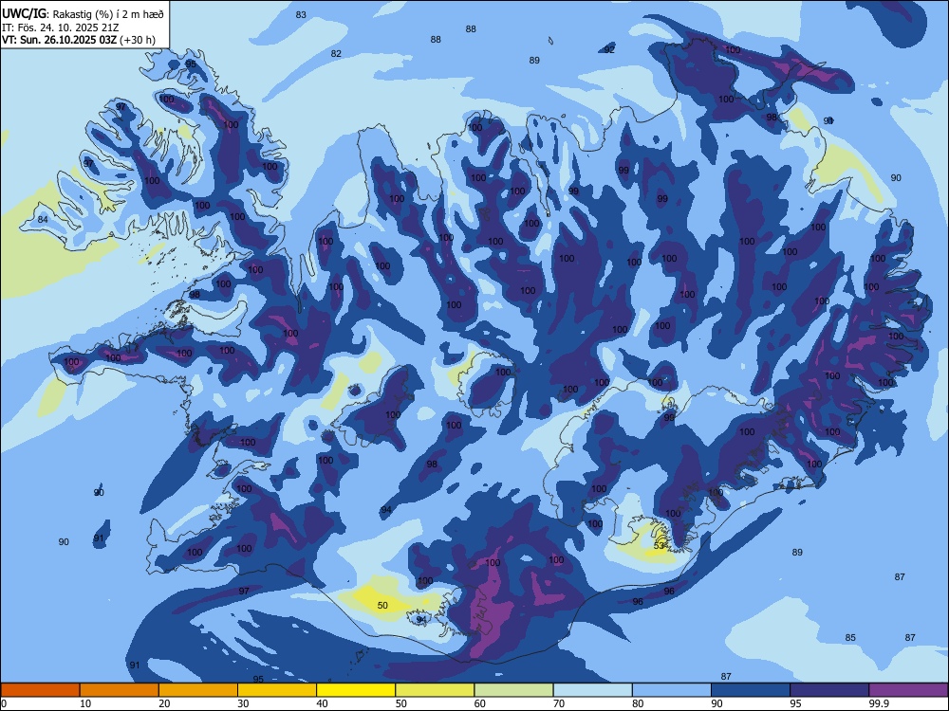Pick the 60–70 light green legend swatch
Image resolution: width=949 pixels, height=711 pixels.
coord(513,690)
